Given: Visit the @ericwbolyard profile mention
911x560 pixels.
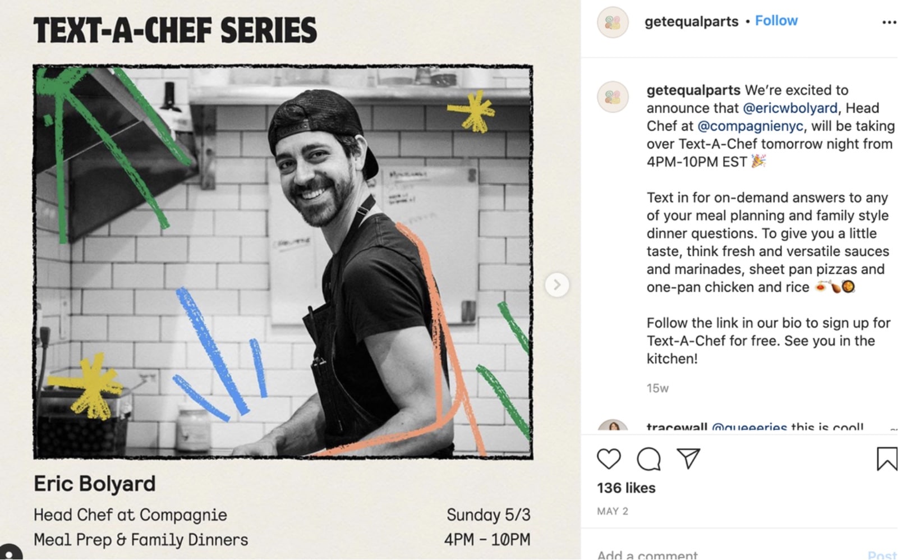Looking at the screenshot, I should [790, 108].
